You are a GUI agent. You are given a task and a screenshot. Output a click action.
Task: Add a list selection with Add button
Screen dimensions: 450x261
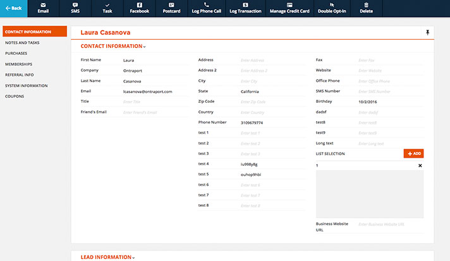413,153
